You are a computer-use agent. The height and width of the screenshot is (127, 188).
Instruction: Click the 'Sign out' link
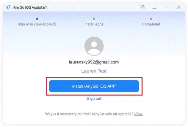click(94, 99)
